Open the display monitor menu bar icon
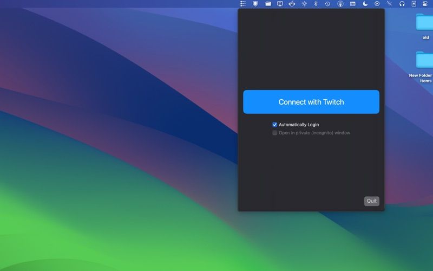This screenshot has width=433, height=271. point(280,4)
